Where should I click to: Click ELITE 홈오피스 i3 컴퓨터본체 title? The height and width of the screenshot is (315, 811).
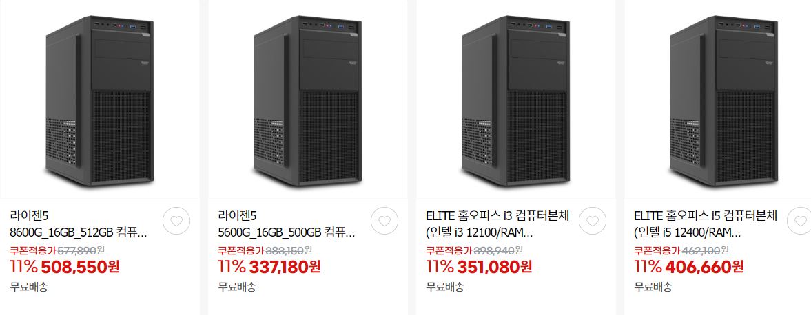[497, 224]
